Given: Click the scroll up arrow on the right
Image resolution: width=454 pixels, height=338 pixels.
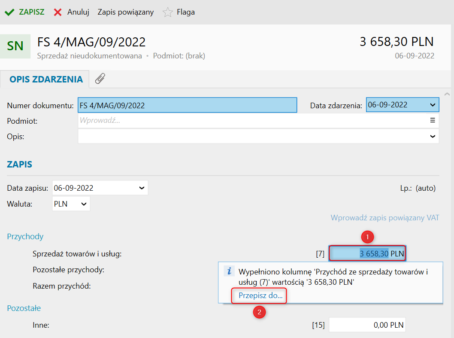Looking at the screenshot, I should (447, 94).
